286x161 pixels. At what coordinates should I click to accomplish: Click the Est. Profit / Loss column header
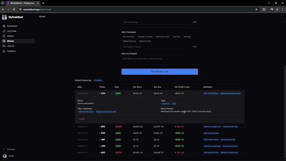coord(182,87)
